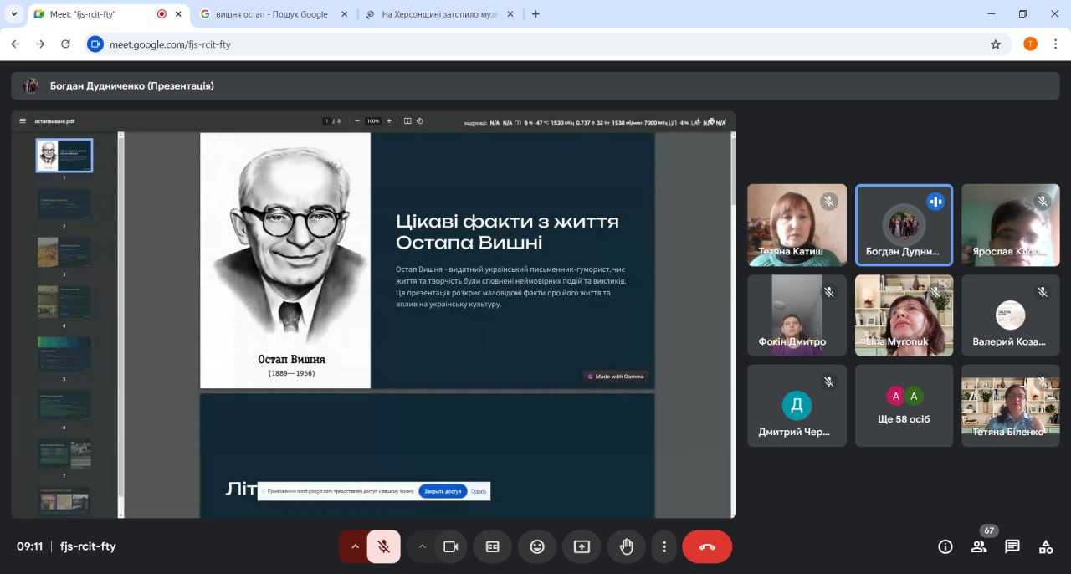Viewport: 1071px width, 574px height.
Task: Show the participants list
Action: 978,546
